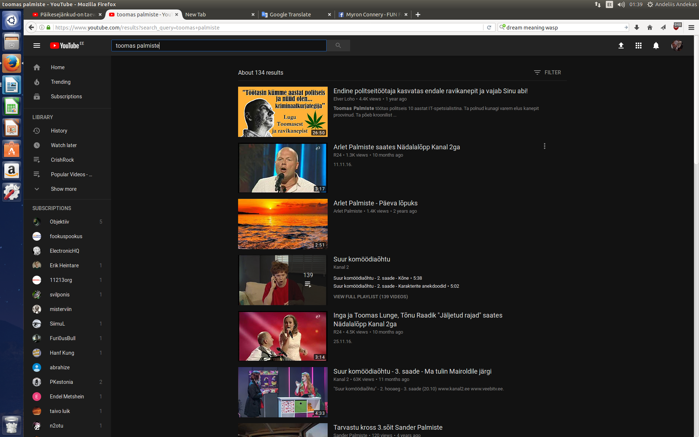Open the Jäljetud rajad video thumbnail
The image size is (699, 437).
click(283, 336)
